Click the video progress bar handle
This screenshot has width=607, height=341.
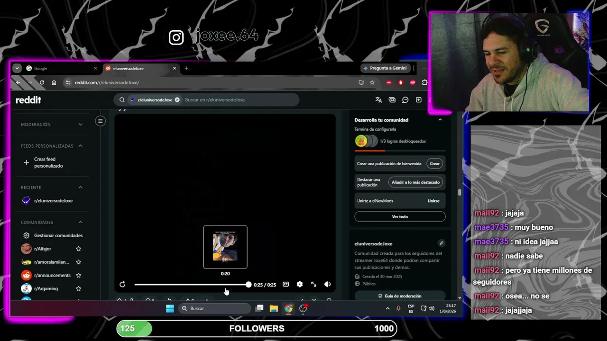point(248,285)
